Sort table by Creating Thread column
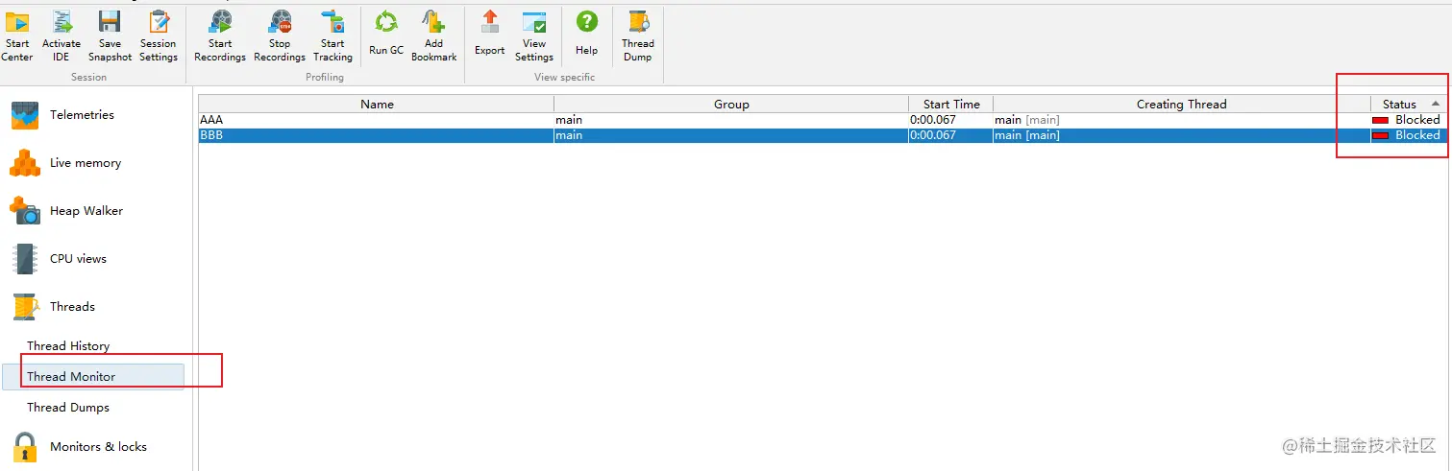This screenshot has width=1452, height=471. (1182, 105)
